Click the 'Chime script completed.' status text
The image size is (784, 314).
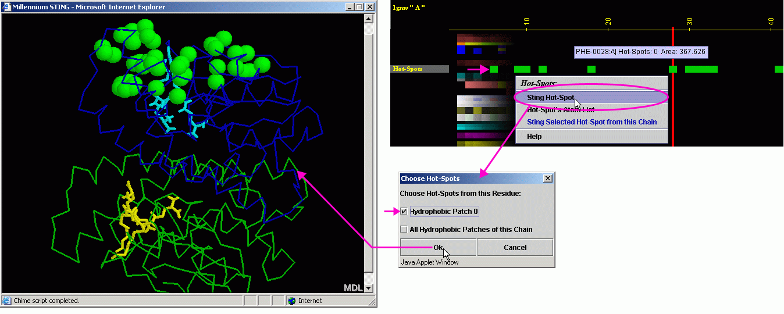point(46,301)
